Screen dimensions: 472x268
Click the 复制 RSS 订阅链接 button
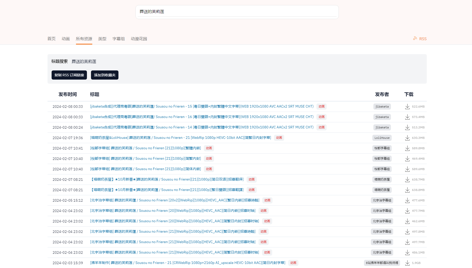(x=69, y=75)
